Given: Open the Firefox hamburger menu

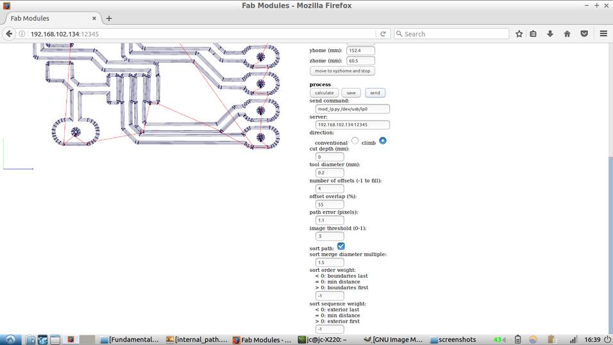Looking at the screenshot, I should [603, 34].
